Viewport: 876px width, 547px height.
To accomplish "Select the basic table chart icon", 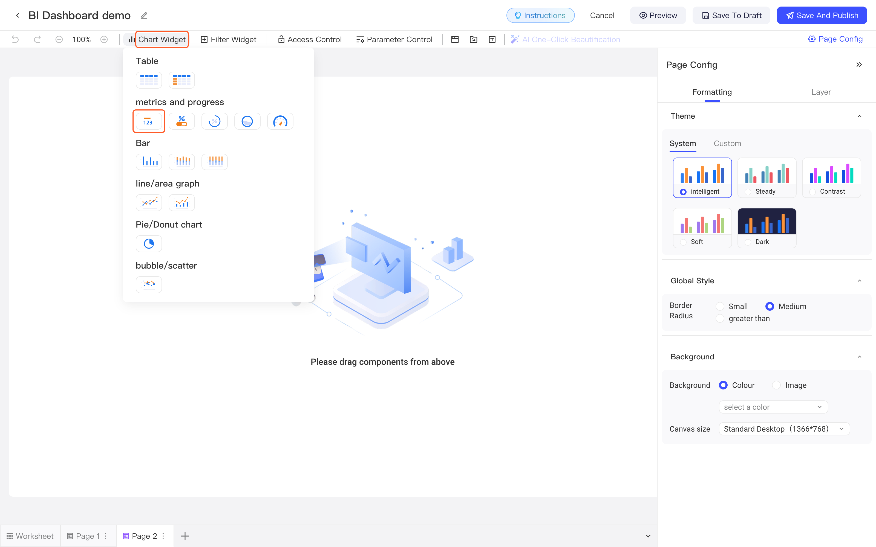I will [149, 80].
